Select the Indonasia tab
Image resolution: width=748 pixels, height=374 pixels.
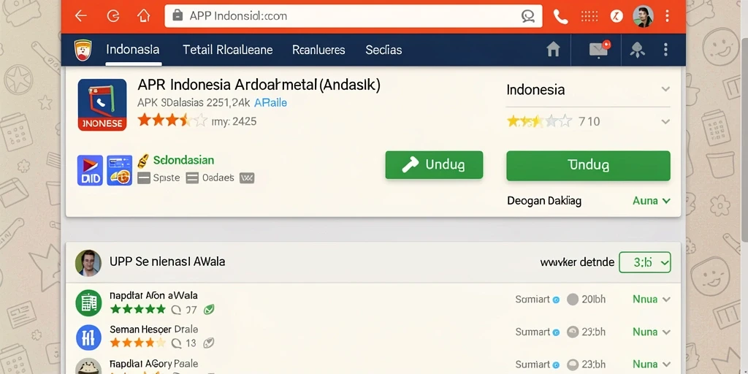(x=133, y=50)
